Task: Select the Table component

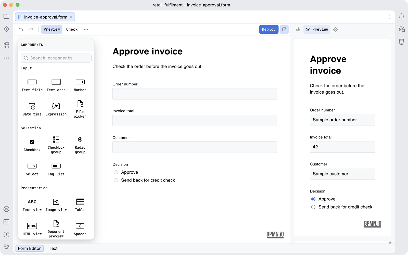Action: [80, 205]
